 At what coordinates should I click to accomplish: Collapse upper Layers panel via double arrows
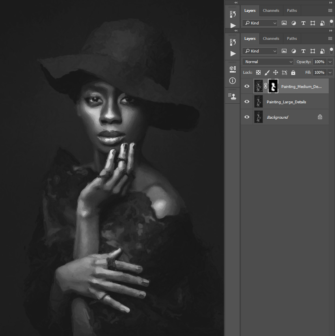(x=331, y=3)
